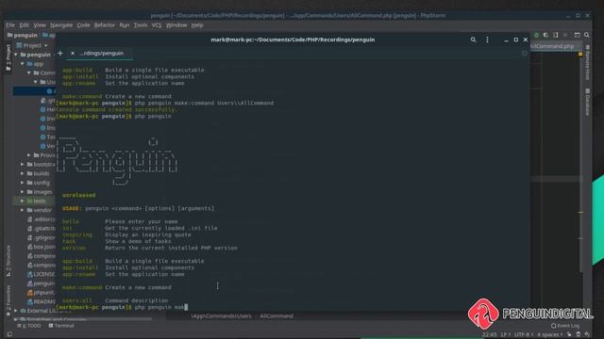Viewport: 604px width, 339px height.
Task: Click the AllCommand breadcrumb at editor bottom
Action: 277,316
